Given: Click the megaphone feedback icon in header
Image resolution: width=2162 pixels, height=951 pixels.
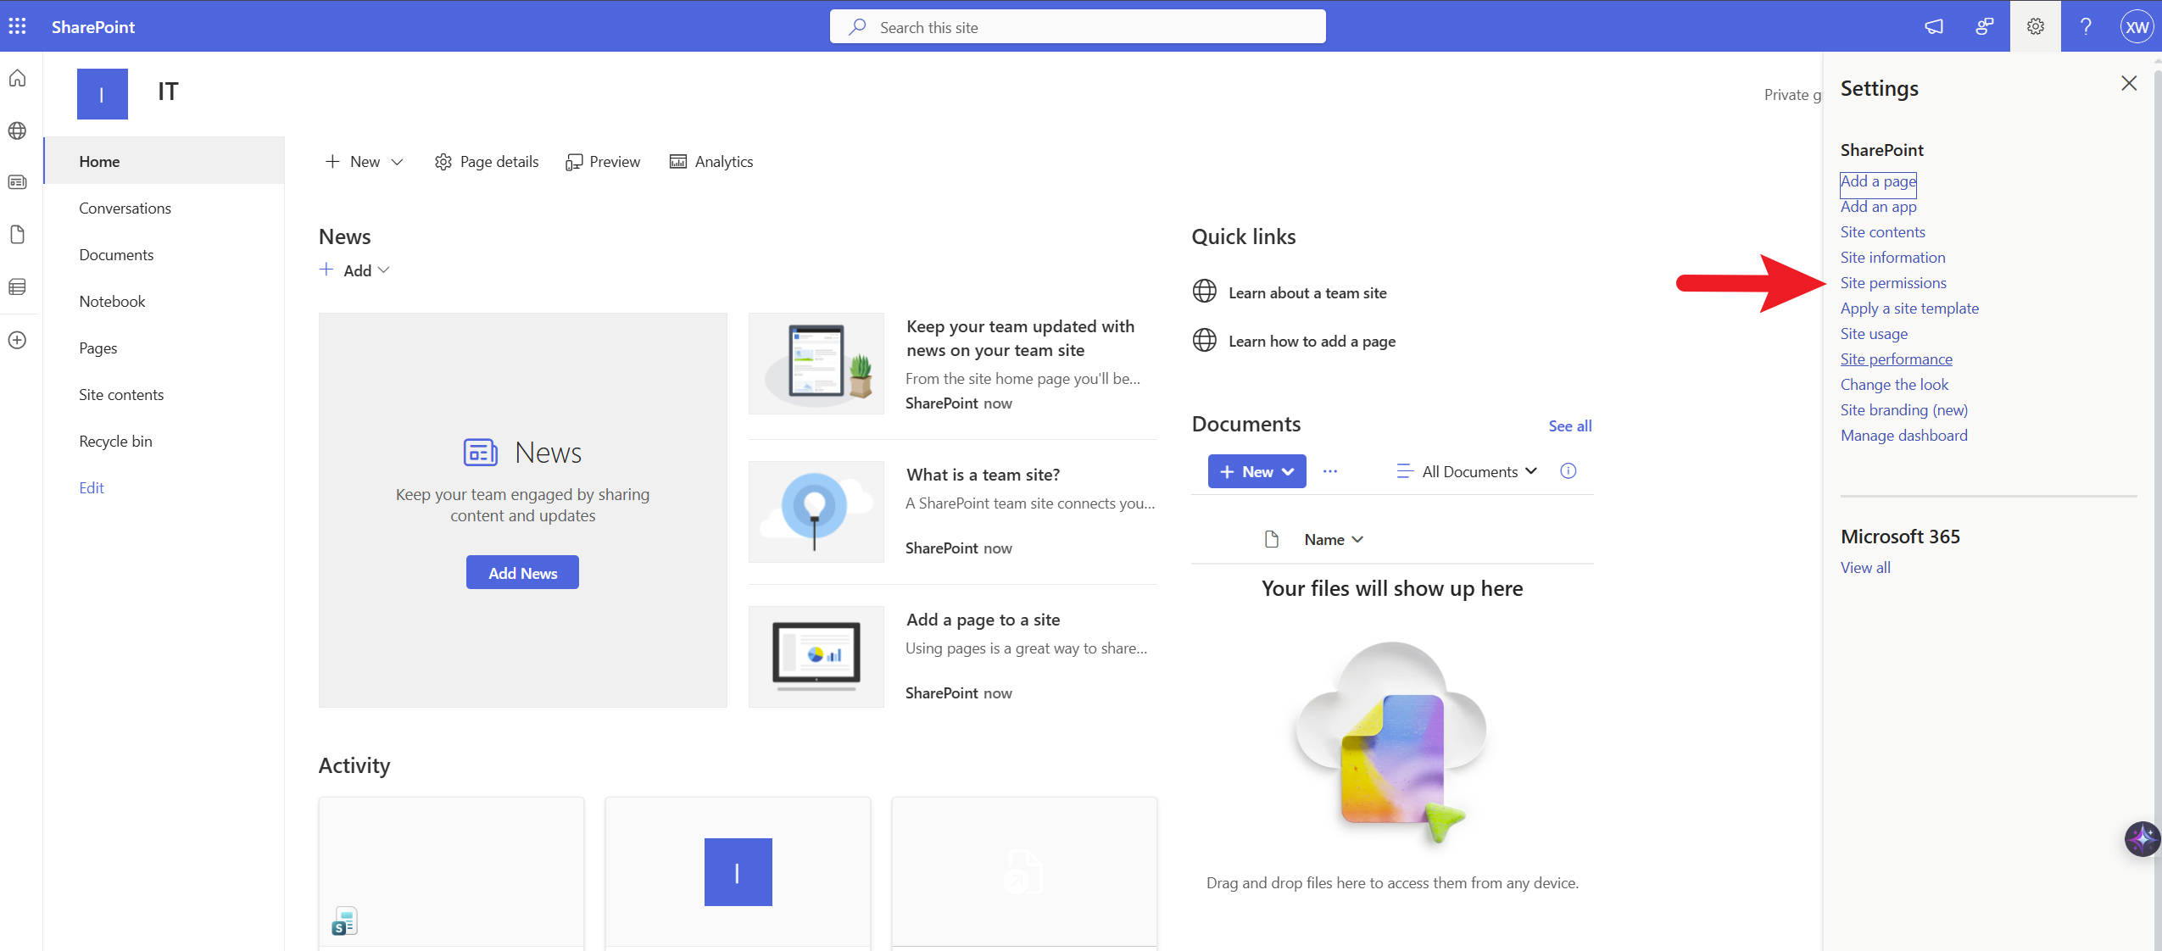Looking at the screenshot, I should 1934,26.
